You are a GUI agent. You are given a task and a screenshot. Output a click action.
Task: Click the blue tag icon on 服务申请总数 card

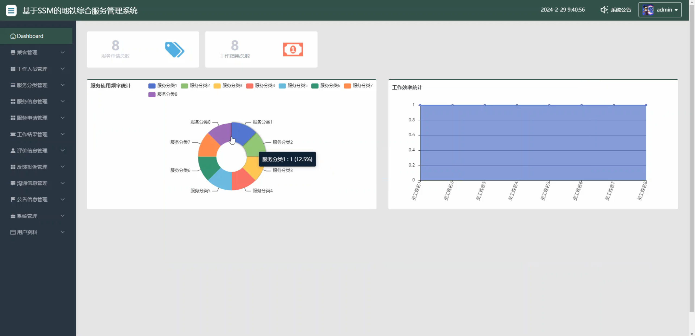175,50
